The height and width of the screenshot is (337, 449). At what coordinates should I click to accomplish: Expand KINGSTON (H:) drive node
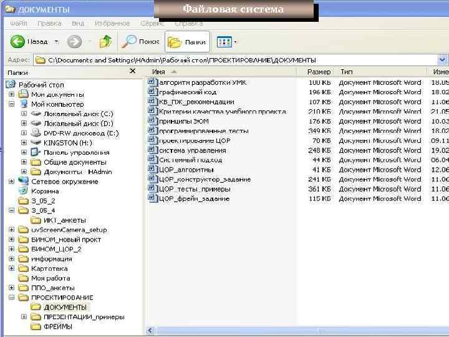[x=24, y=143]
